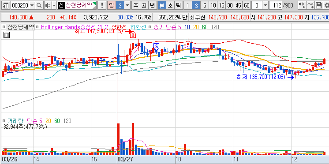The width and height of the screenshot is (329, 164).
Task: Select the daily 일 chart period
Action: tap(111, 5)
